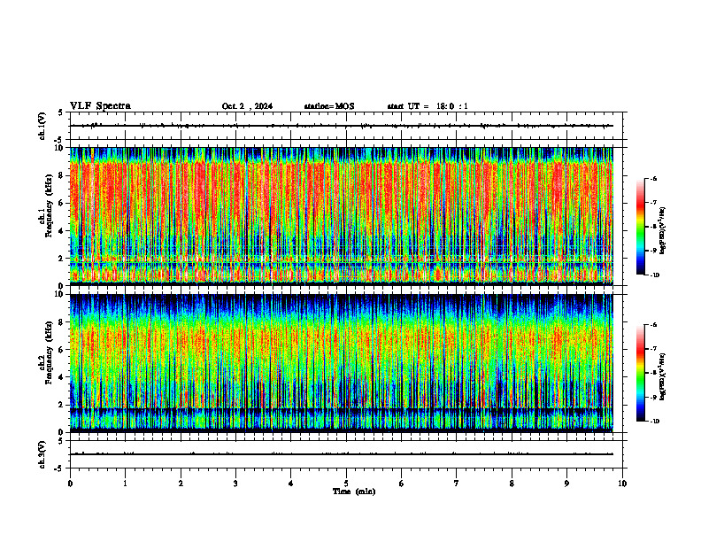Image resolution: width=701 pixels, height=542 pixels.
Task: Click the "-5" tick of the ch.1(V) axis
Action: [x=59, y=140]
